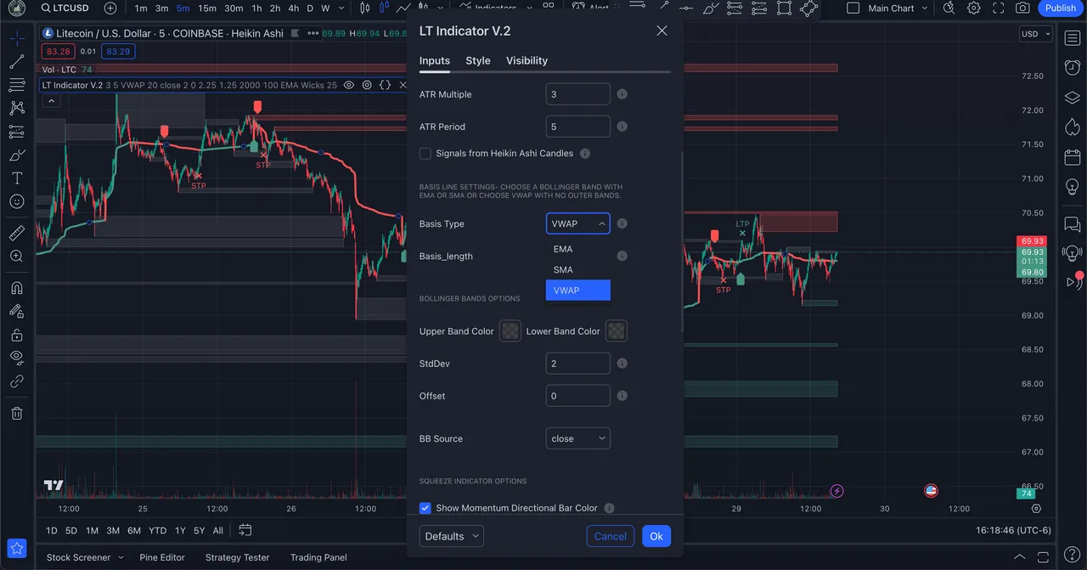
Task: Open the Fibonacci tools in left sidebar
Action: pyautogui.click(x=17, y=85)
